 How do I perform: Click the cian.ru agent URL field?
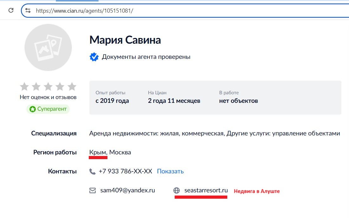(x=185, y=11)
